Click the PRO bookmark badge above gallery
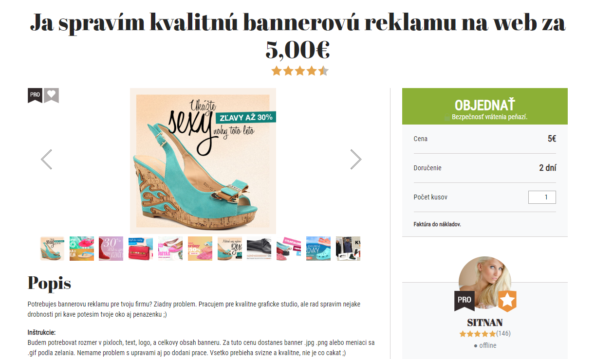 click(35, 95)
